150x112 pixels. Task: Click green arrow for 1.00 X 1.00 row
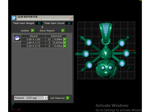pyautogui.click(x=65, y=40)
